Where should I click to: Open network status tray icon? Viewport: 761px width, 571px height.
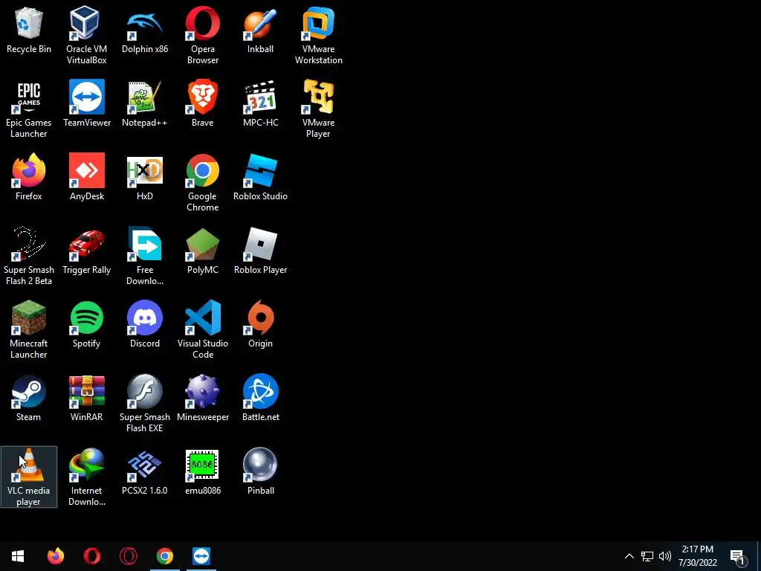click(x=647, y=556)
